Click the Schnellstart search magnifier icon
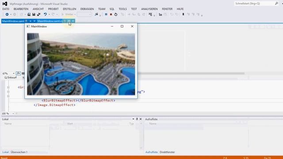 click(276, 4)
